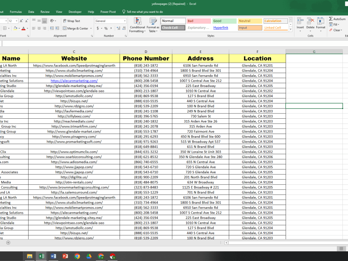This screenshot has width=348, height=261.
Task: Select column G header
Action: [x=314, y=52]
